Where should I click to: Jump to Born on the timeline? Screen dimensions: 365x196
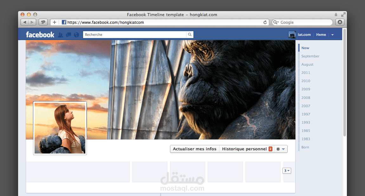coord(305,147)
